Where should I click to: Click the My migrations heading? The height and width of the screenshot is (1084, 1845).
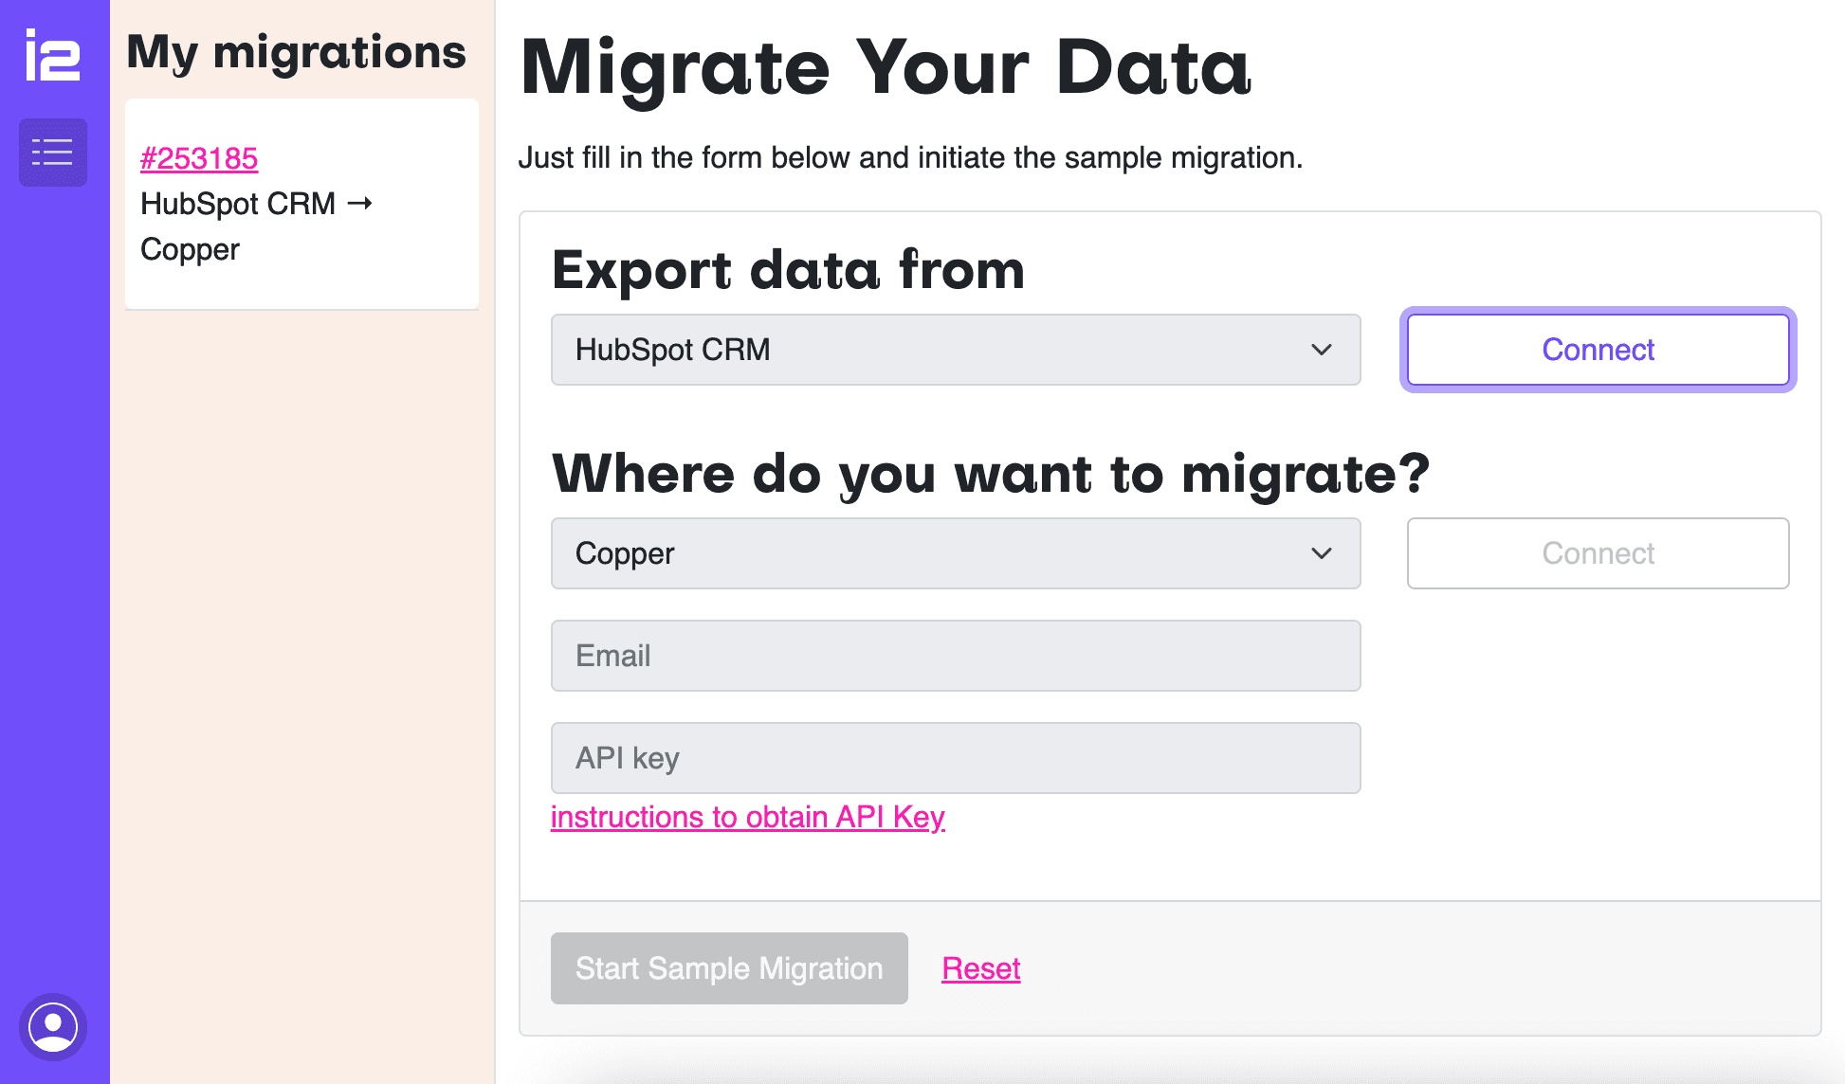(296, 52)
